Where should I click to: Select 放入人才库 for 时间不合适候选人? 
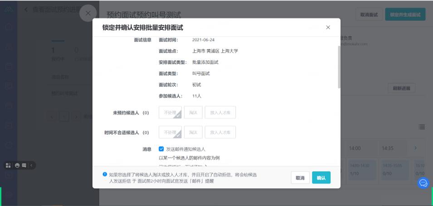(220, 132)
